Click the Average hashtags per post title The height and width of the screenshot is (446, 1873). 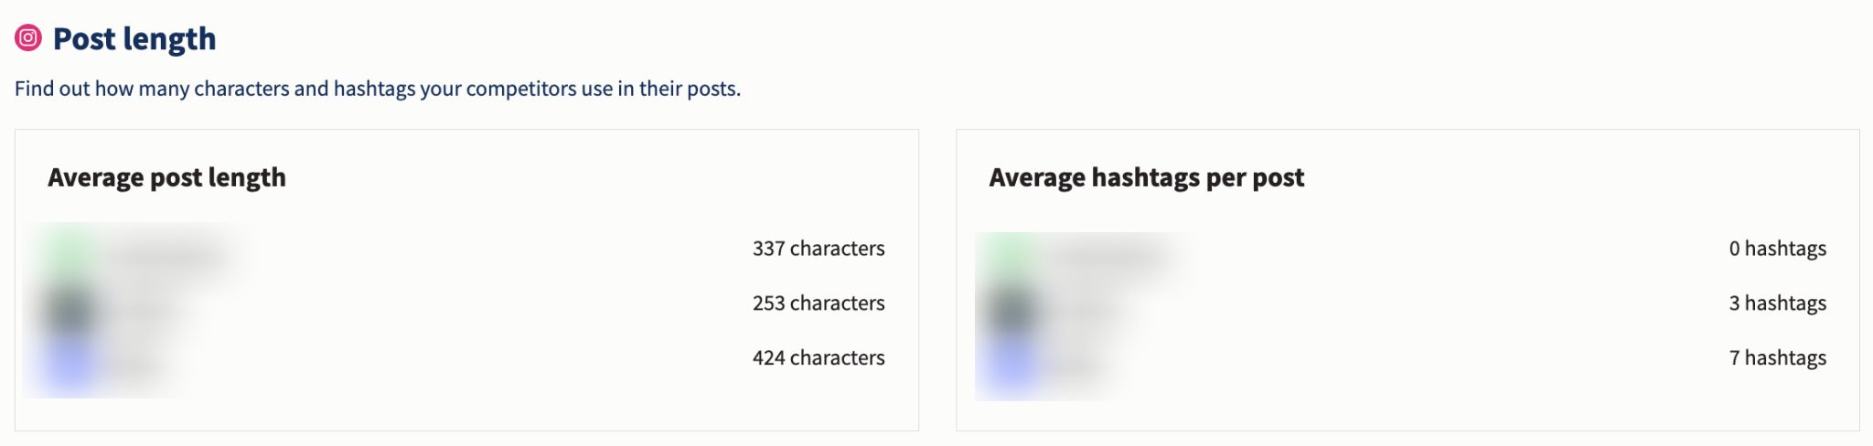1147,177
